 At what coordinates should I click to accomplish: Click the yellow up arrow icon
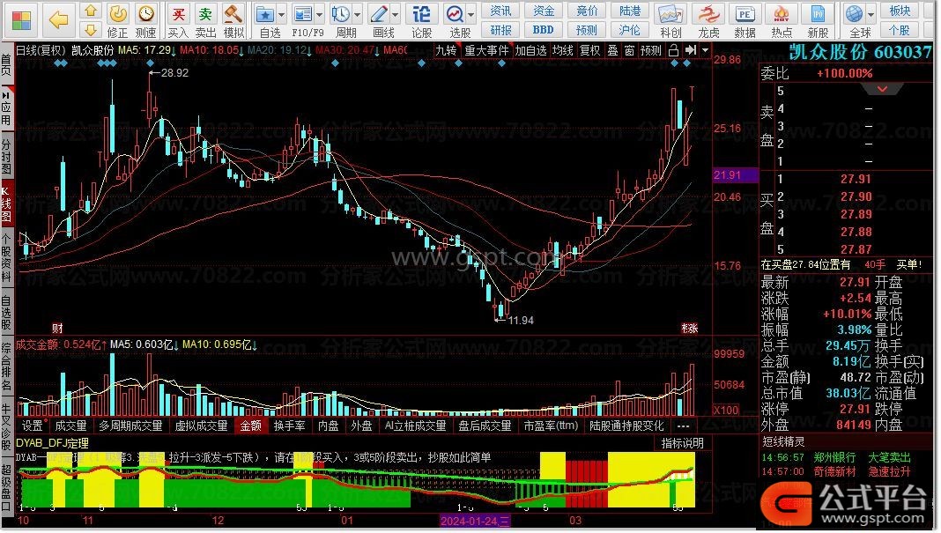click(x=91, y=11)
